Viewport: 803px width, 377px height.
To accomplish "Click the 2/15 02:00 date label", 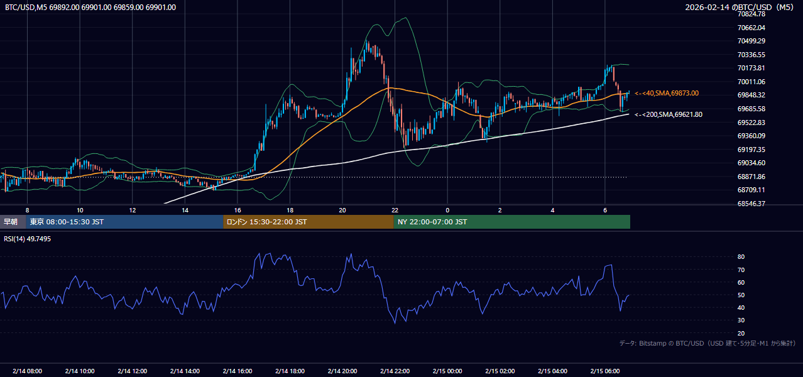I will coord(500,371).
